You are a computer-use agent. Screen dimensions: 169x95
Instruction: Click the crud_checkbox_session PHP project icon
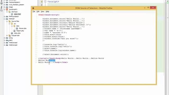[x=7, y=5]
